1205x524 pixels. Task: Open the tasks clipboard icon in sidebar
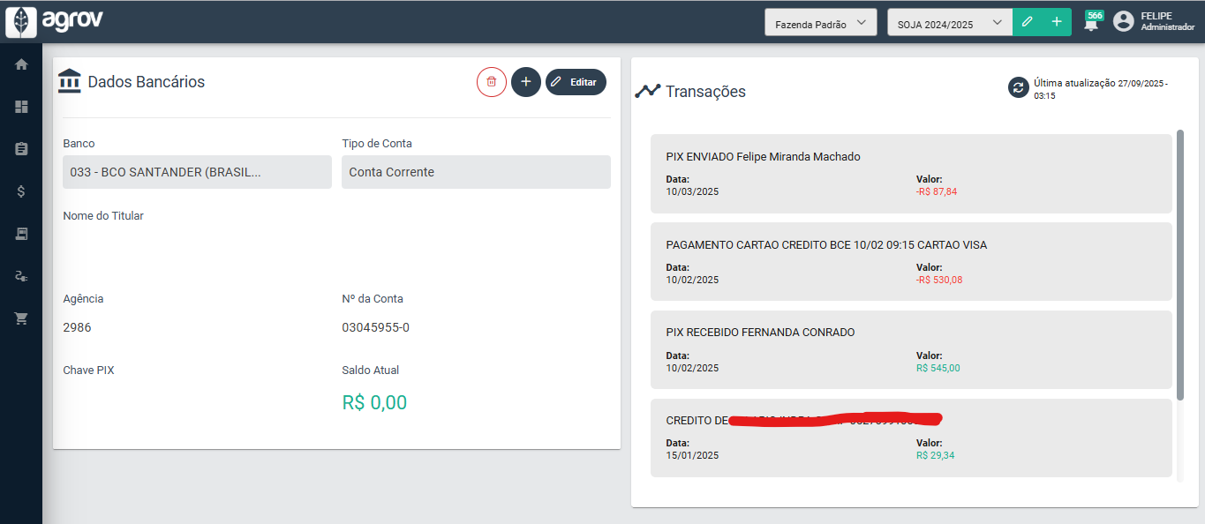point(20,148)
